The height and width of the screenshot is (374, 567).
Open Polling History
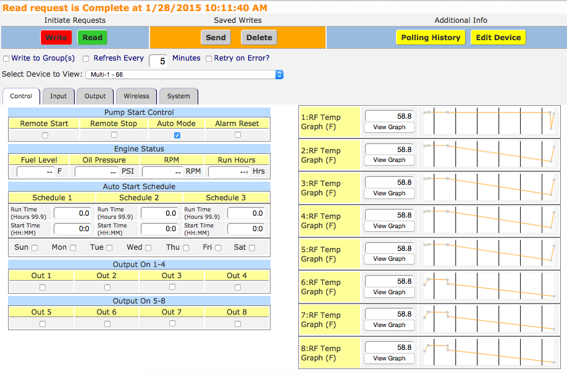430,38
